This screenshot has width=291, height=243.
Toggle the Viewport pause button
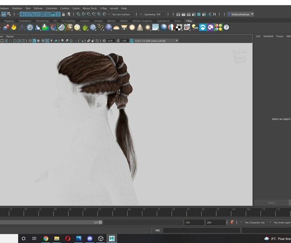[214, 14]
